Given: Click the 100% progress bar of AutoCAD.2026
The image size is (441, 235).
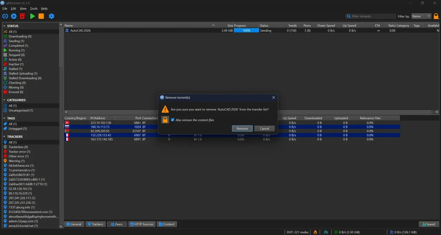Looking at the screenshot, I should click(x=246, y=31).
